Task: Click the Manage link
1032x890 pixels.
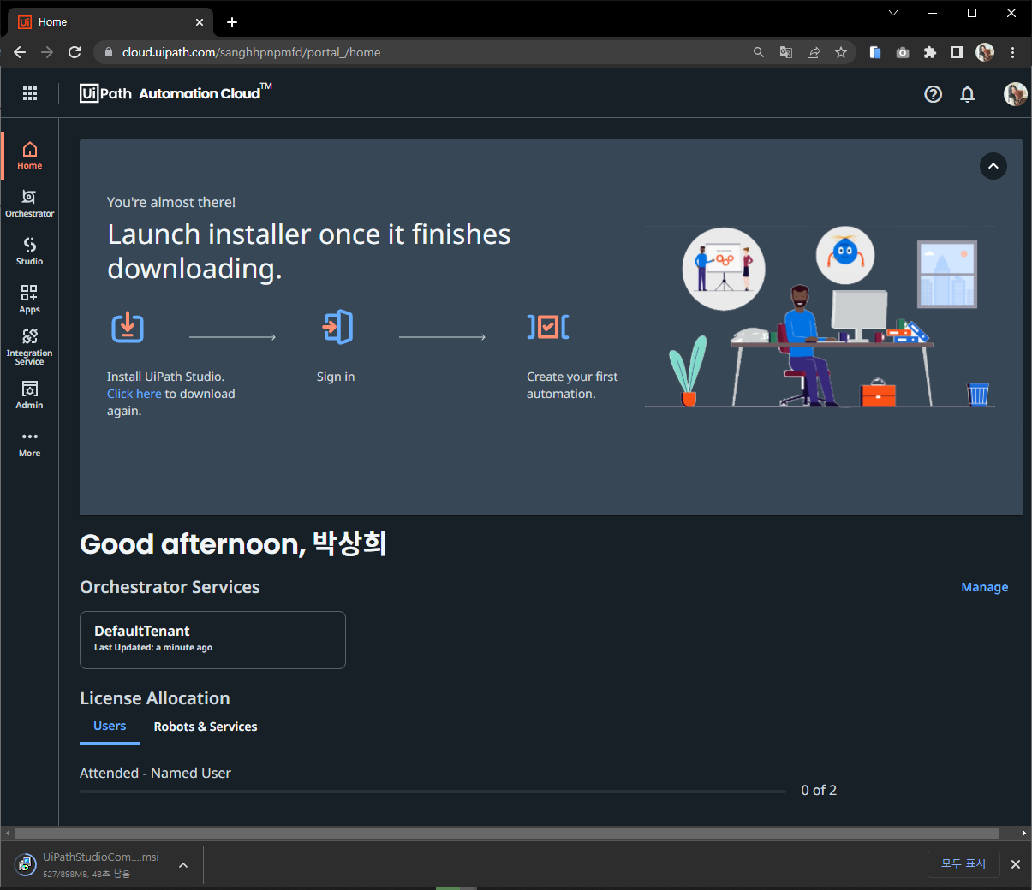Action: point(985,587)
